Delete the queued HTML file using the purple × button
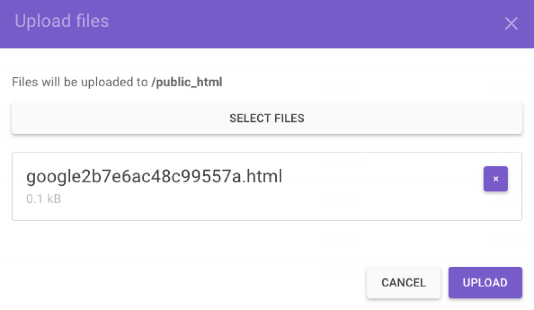 pos(495,179)
